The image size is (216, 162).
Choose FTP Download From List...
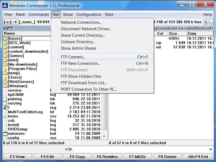pos(102,83)
